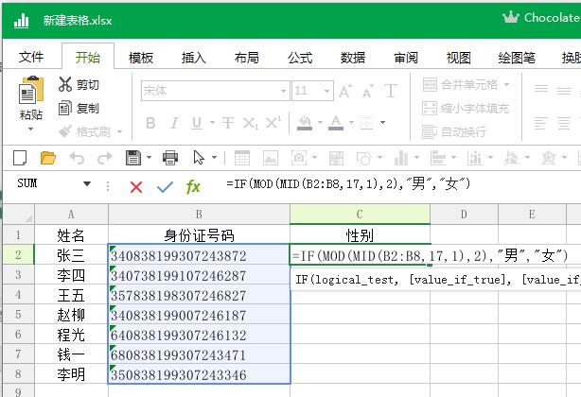Click the open folder icon
Image resolution: width=581 pixels, height=397 pixels.
click(46, 157)
